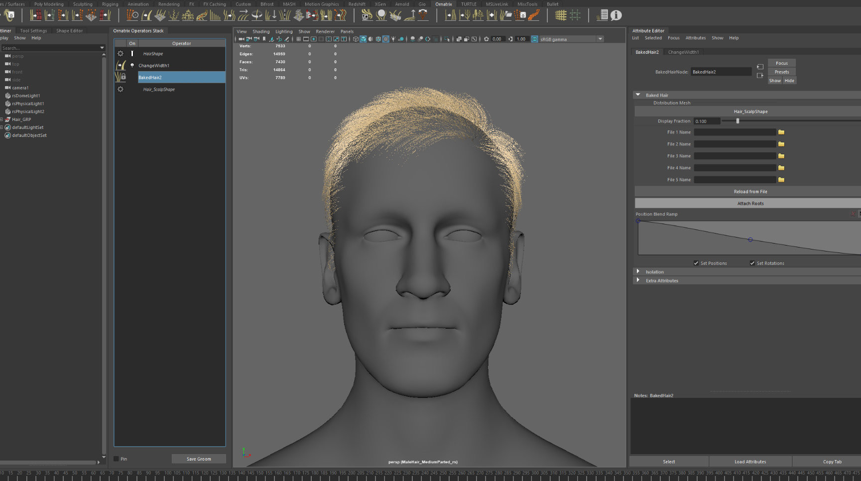Click the File 1 Name input field
This screenshot has height=481, width=861.
735,132
